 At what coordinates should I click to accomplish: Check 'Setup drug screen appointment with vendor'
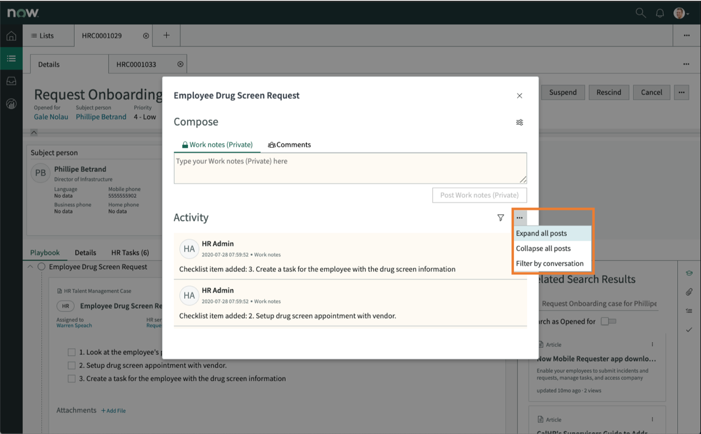click(72, 366)
